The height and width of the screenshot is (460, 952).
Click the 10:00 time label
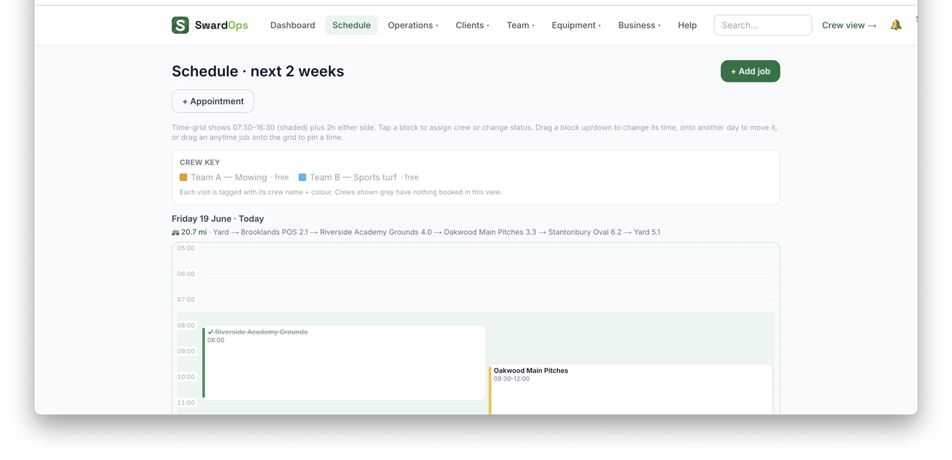click(186, 377)
